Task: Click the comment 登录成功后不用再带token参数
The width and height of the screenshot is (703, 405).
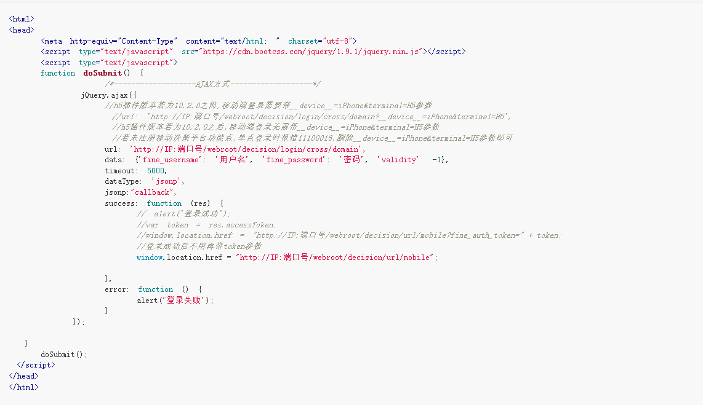Action: [199, 246]
